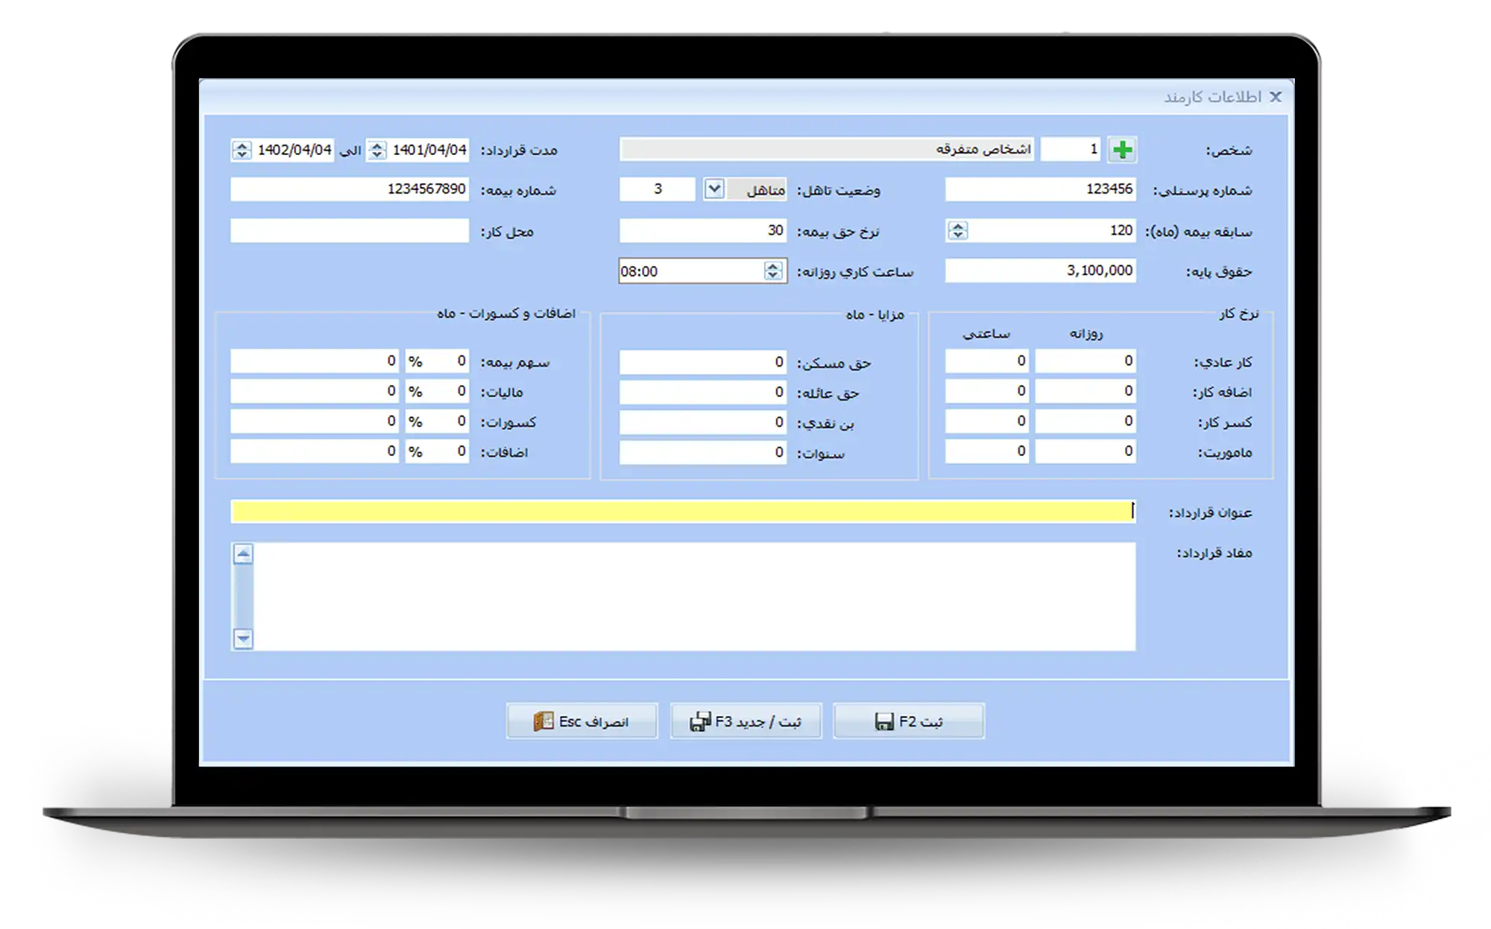
Task: Click the contract start date 1401/04/04 spinner
Action: [x=377, y=150]
